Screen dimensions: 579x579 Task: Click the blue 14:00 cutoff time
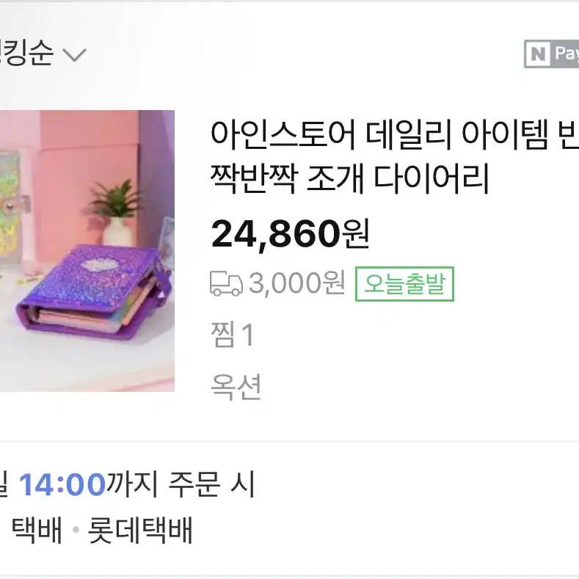(x=62, y=484)
